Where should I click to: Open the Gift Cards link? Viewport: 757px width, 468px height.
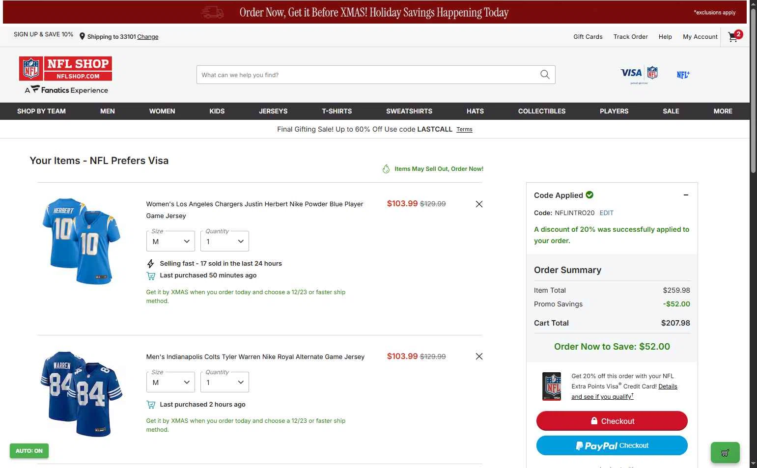coord(588,37)
